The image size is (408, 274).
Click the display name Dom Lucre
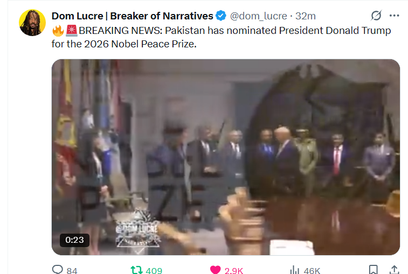click(133, 16)
